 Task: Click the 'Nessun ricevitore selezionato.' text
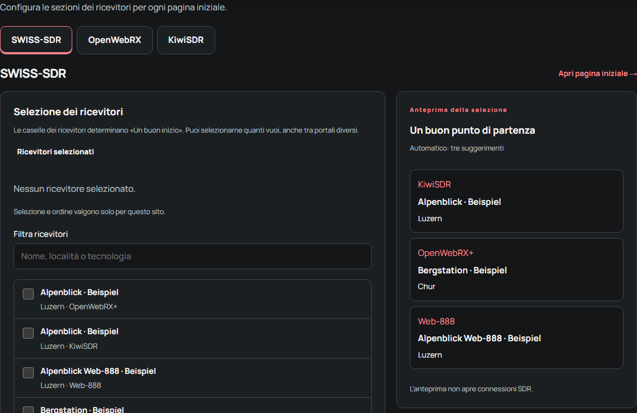coord(74,189)
